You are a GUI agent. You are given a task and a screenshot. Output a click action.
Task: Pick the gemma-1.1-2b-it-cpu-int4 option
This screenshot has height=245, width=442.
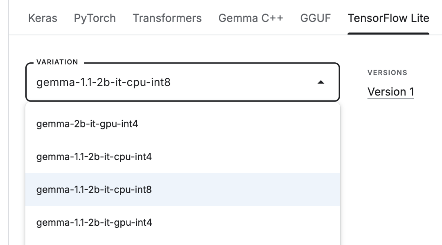183,157
